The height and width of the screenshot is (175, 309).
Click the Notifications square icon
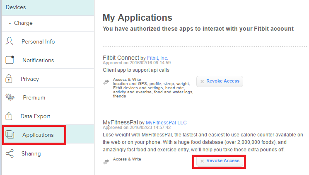click(10, 60)
